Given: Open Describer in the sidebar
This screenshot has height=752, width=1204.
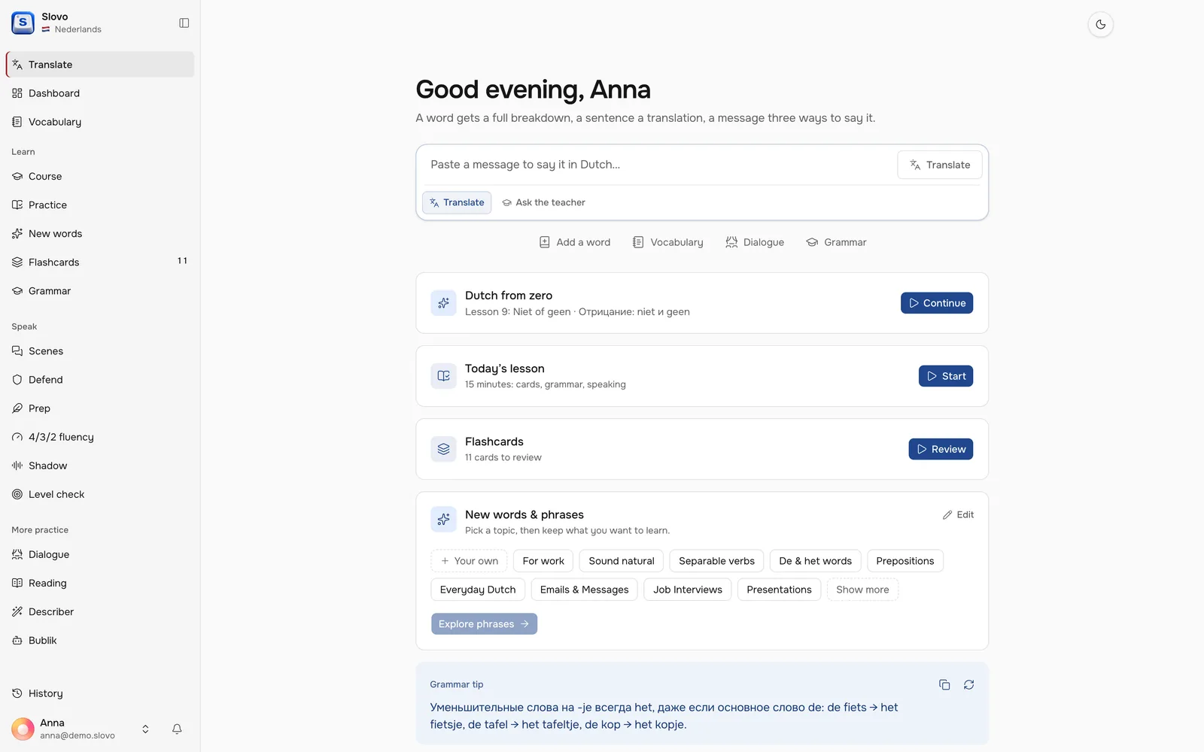Looking at the screenshot, I should 100,611.
